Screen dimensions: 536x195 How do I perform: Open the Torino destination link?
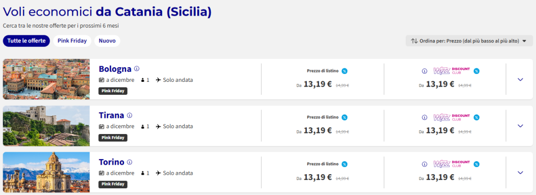(111, 162)
